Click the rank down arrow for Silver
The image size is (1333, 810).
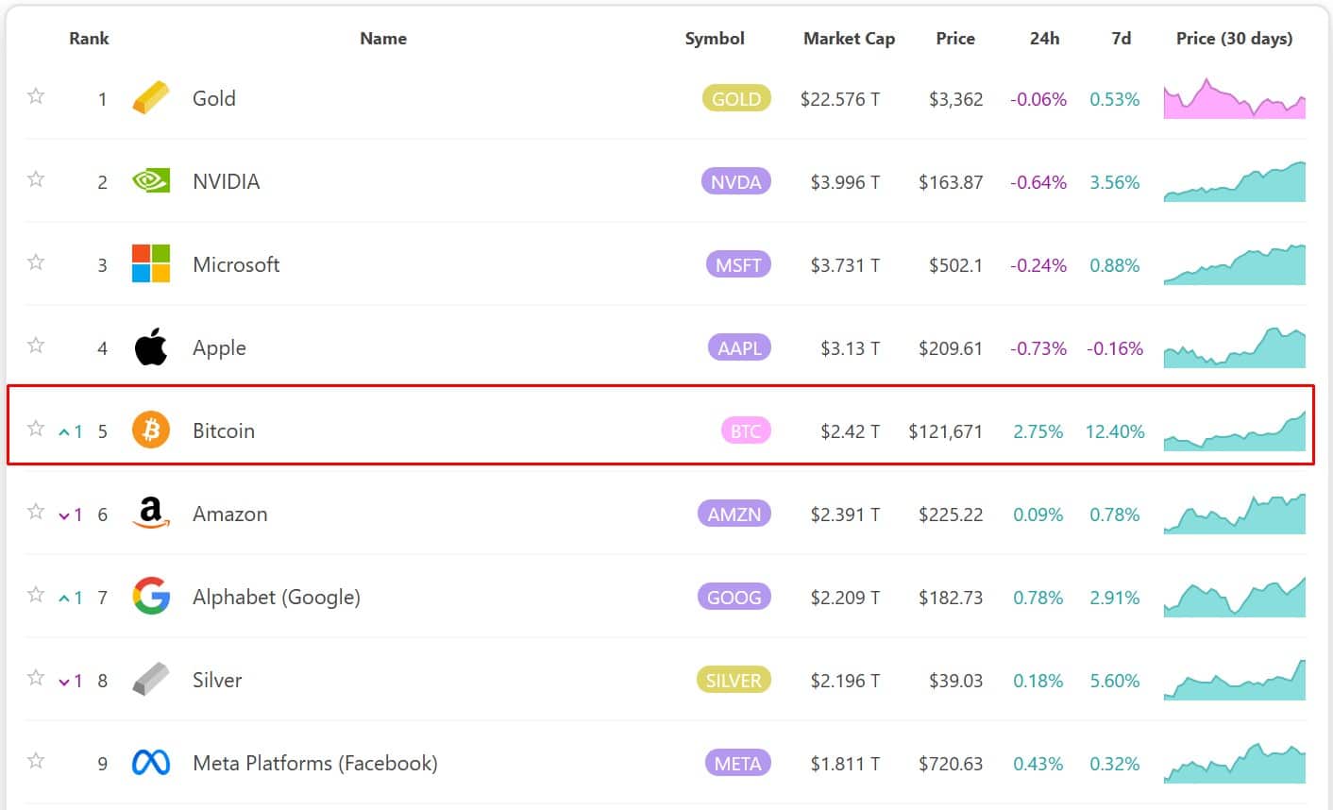click(x=64, y=682)
